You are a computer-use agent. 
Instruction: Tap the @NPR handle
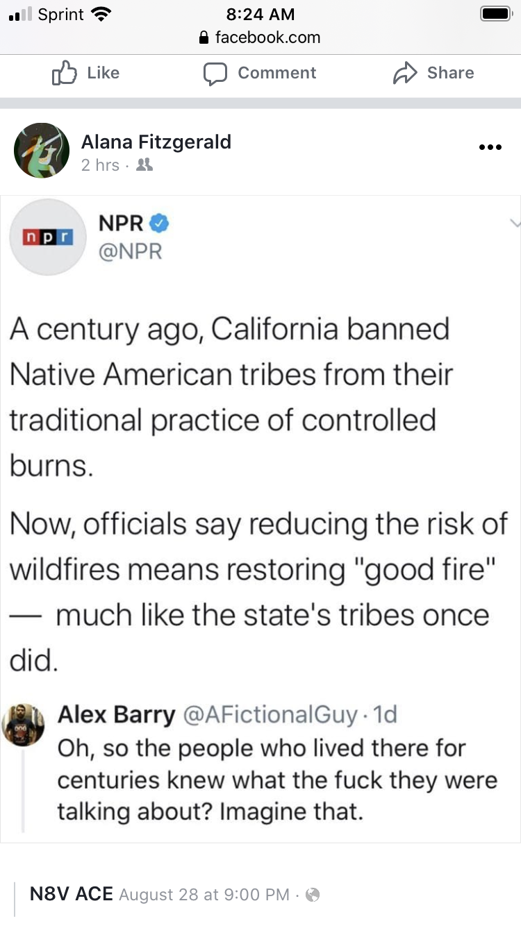(130, 251)
